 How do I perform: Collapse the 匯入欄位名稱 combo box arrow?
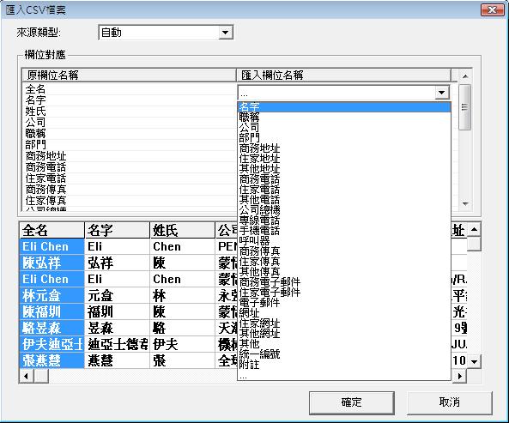[441, 93]
